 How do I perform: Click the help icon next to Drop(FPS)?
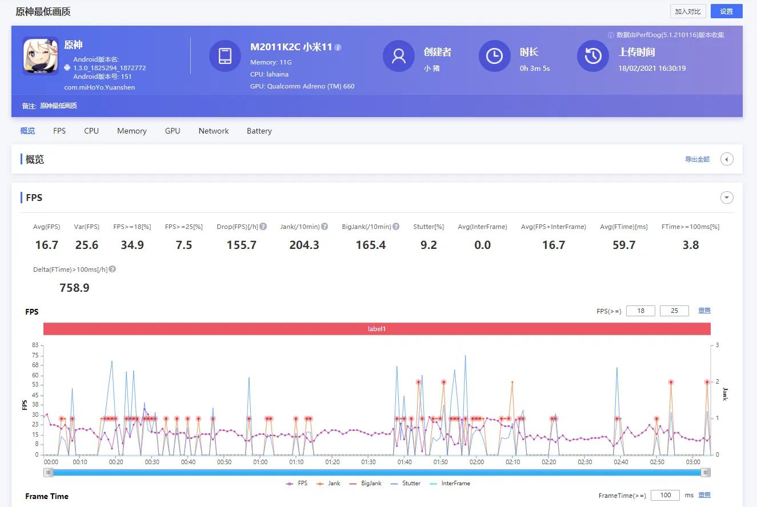pyautogui.click(x=263, y=227)
